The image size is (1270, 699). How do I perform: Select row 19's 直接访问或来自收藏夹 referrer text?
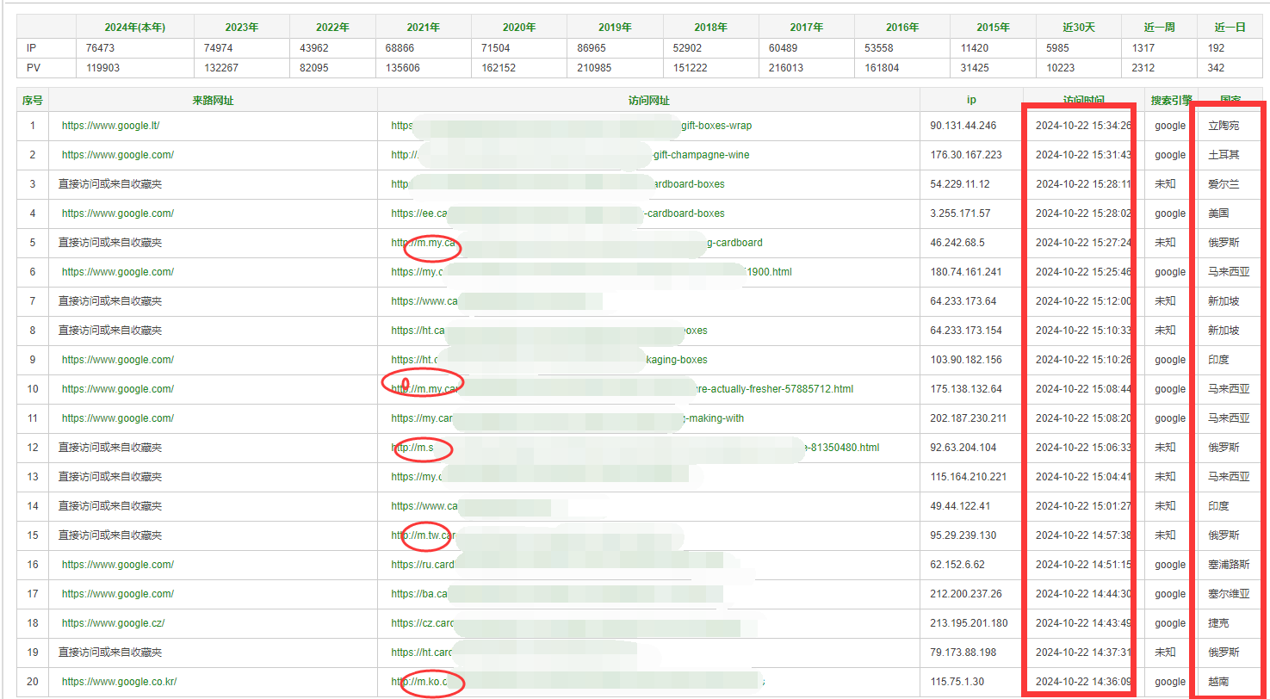pos(110,653)
